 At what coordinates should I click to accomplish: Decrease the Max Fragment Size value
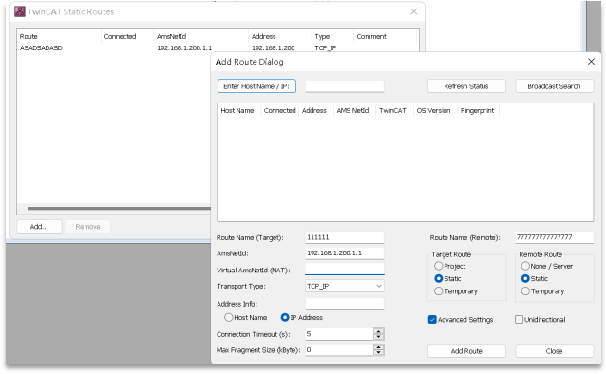point(379,352)
